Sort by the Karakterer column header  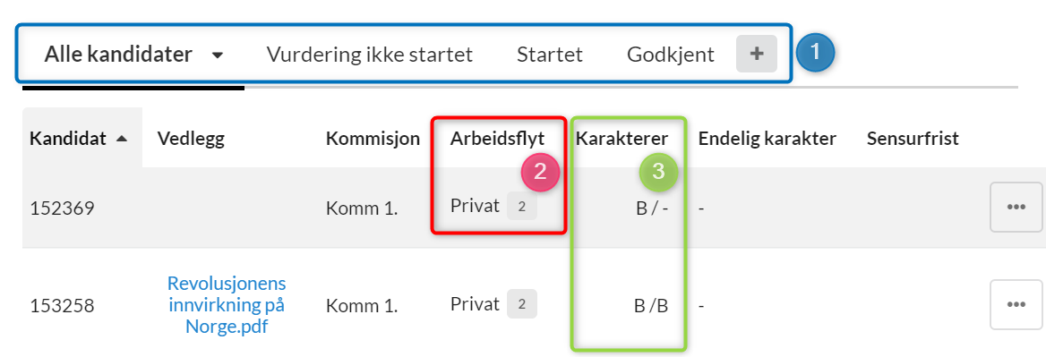tap(622, 139)
